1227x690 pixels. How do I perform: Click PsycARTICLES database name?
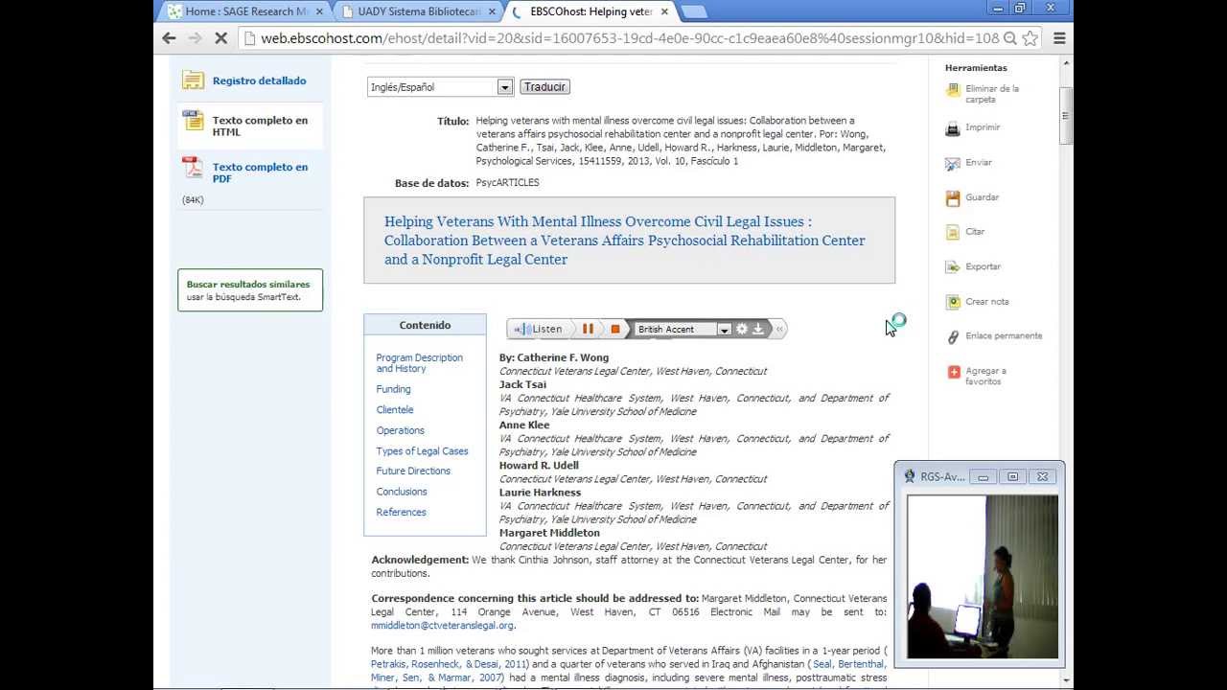pyautogui.click(x=507, y=182)
